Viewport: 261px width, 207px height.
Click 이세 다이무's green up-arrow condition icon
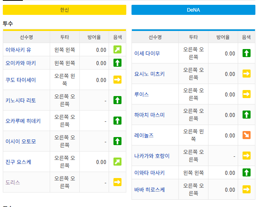coord(247,53)
